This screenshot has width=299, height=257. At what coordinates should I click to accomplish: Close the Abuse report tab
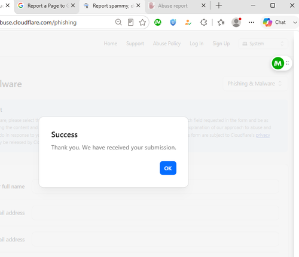[x=203, y=5]
